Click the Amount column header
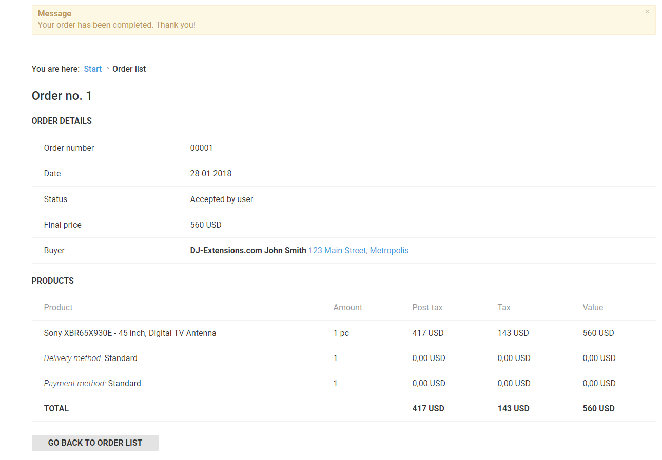 click(x=348, y=307)
